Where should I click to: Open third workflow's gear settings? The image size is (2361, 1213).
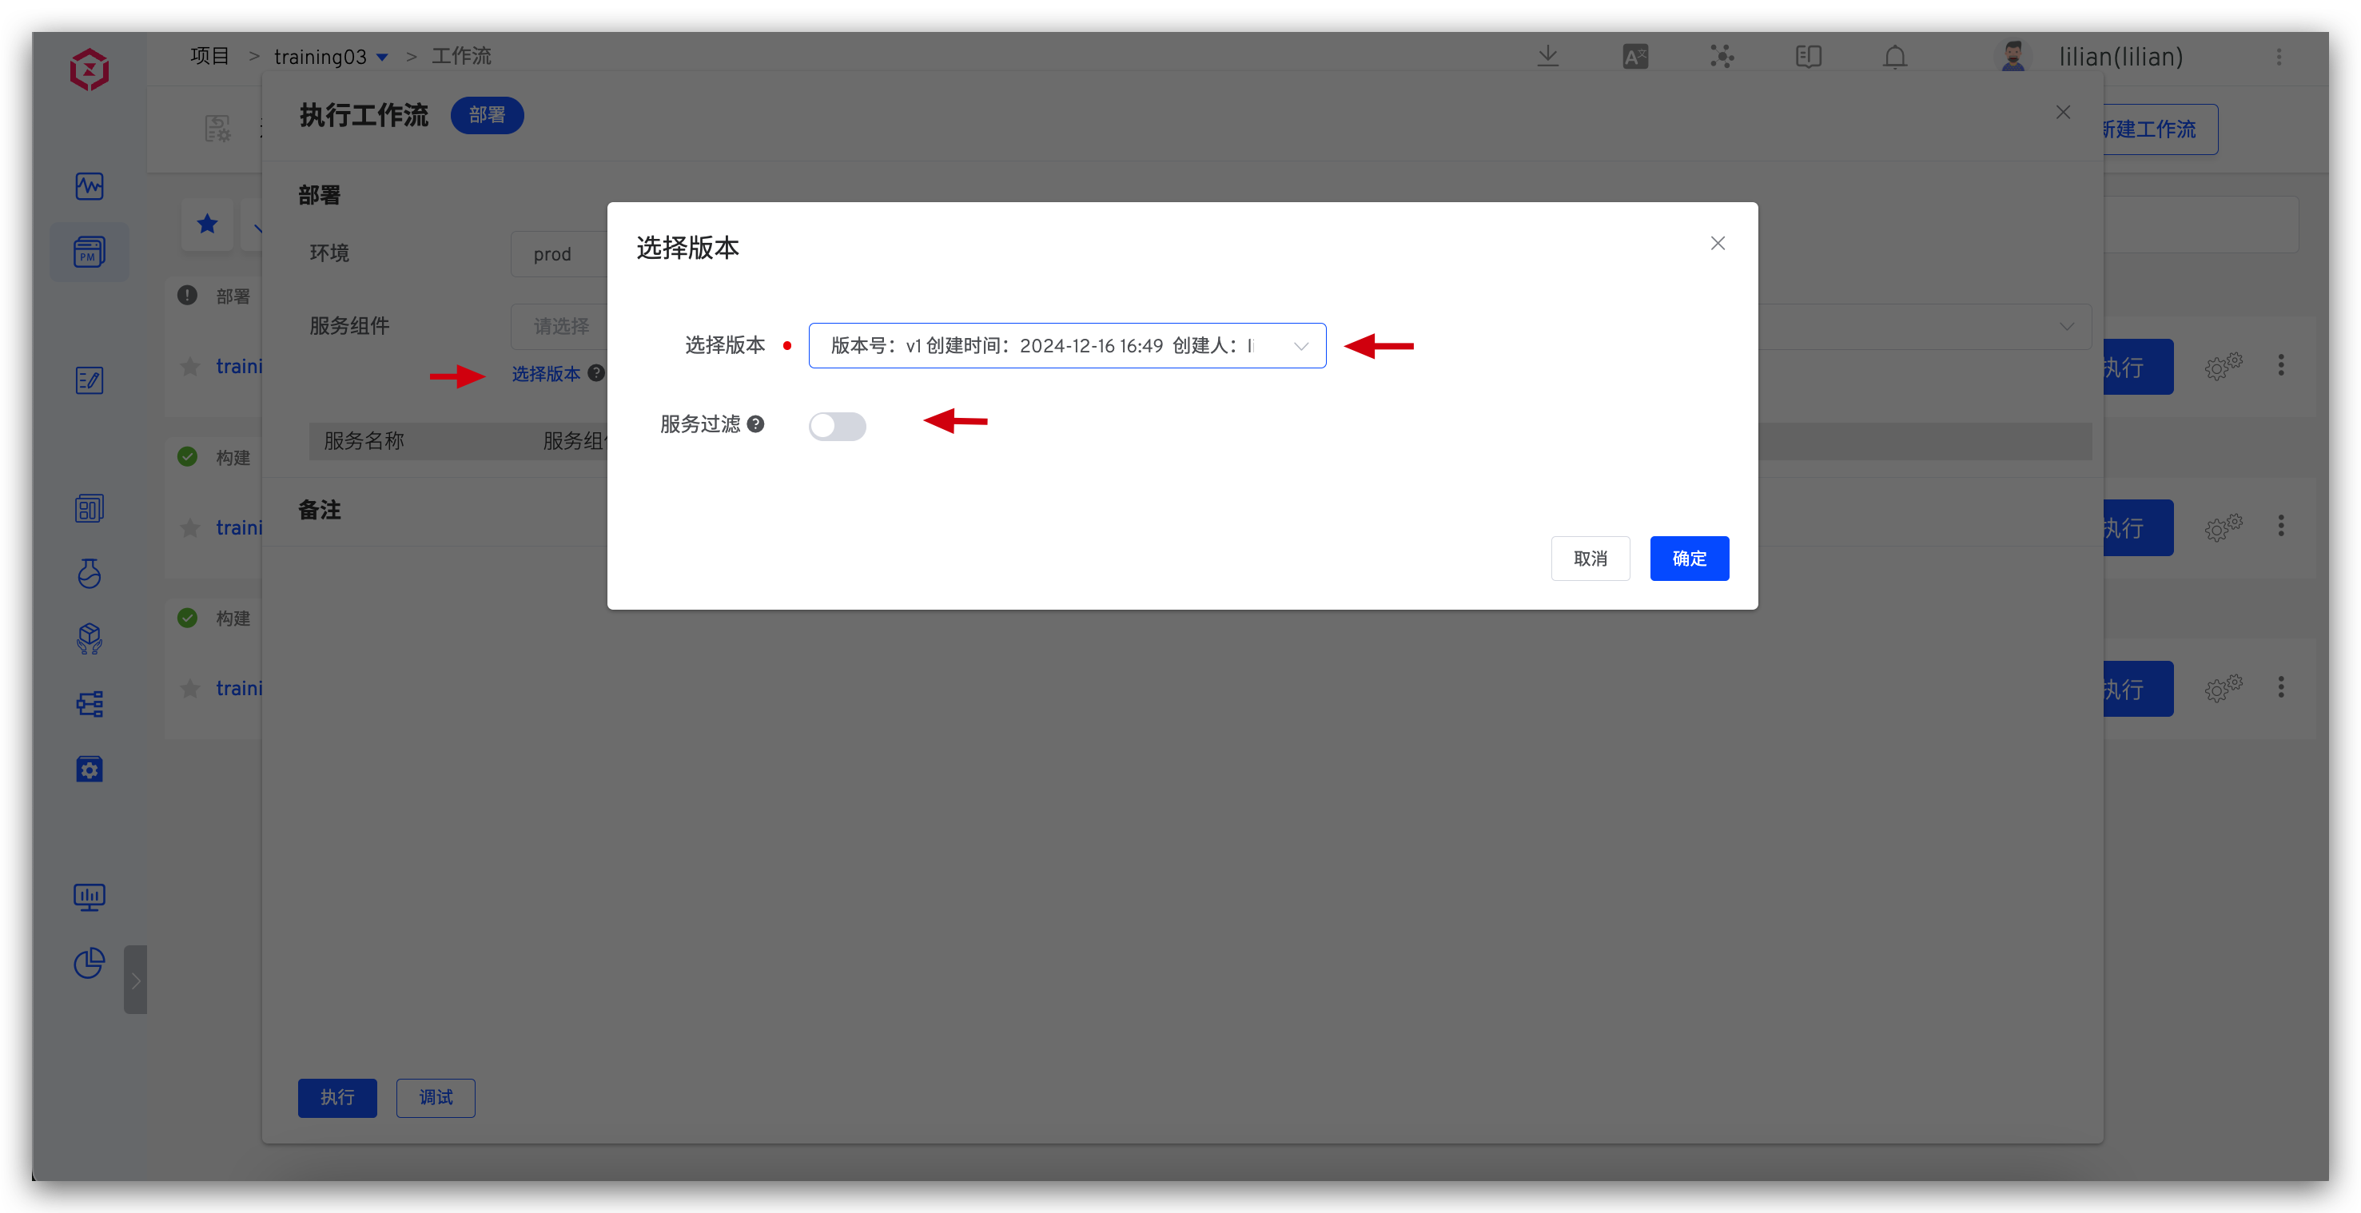tap(2223, 688)
